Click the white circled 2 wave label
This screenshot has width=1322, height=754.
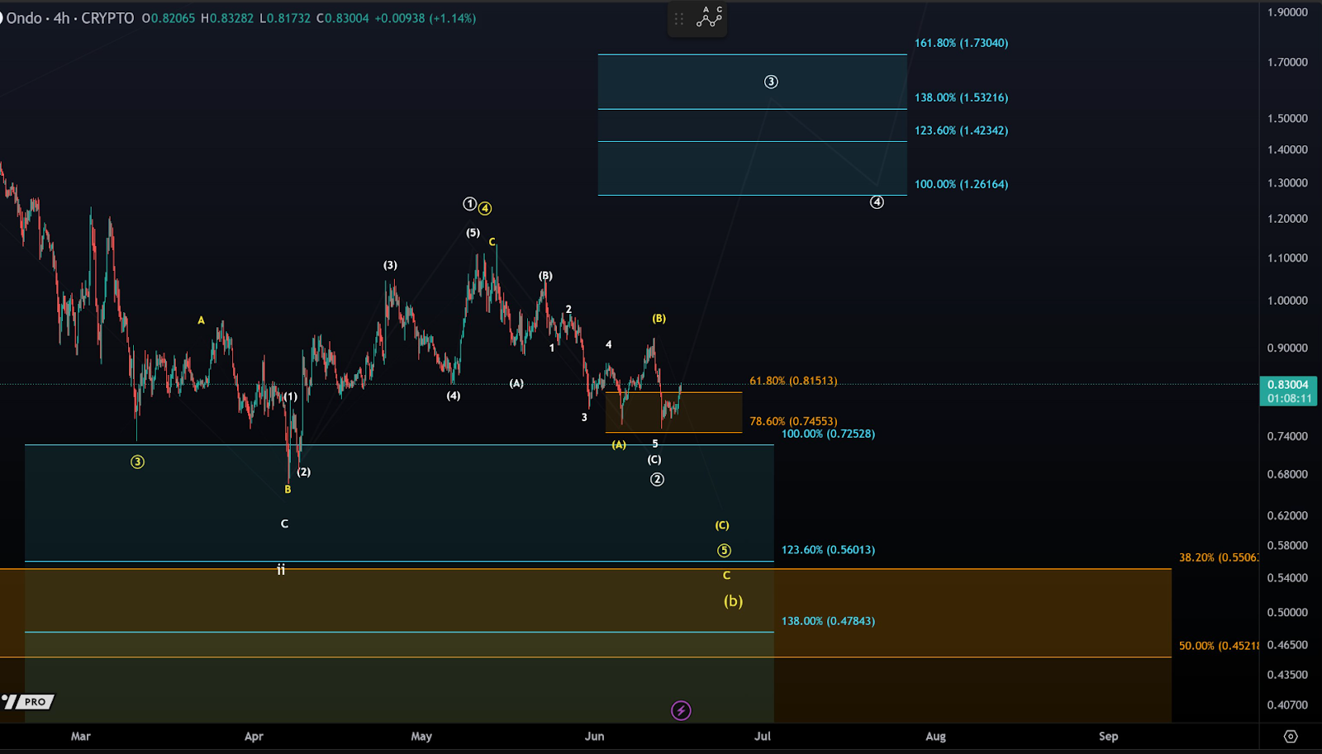657,480
